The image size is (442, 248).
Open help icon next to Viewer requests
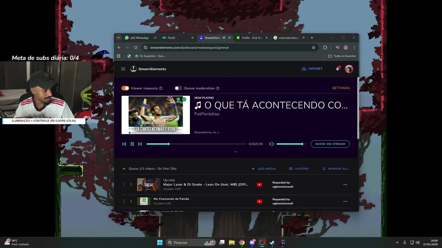161,88
